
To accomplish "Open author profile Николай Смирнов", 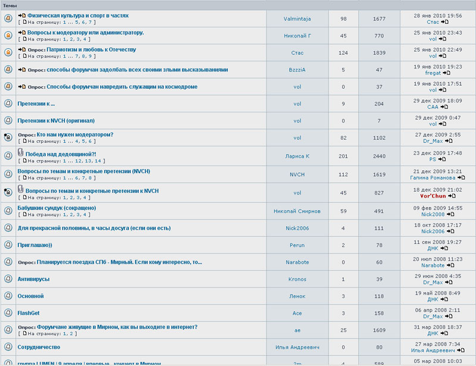I will (x=297, y=211).
